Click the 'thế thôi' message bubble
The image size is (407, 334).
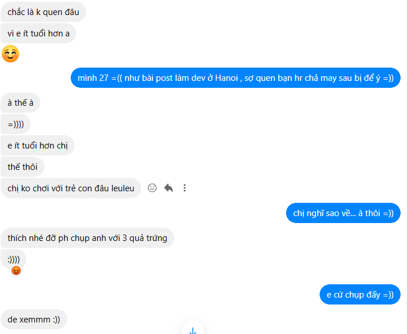[23, 166]
